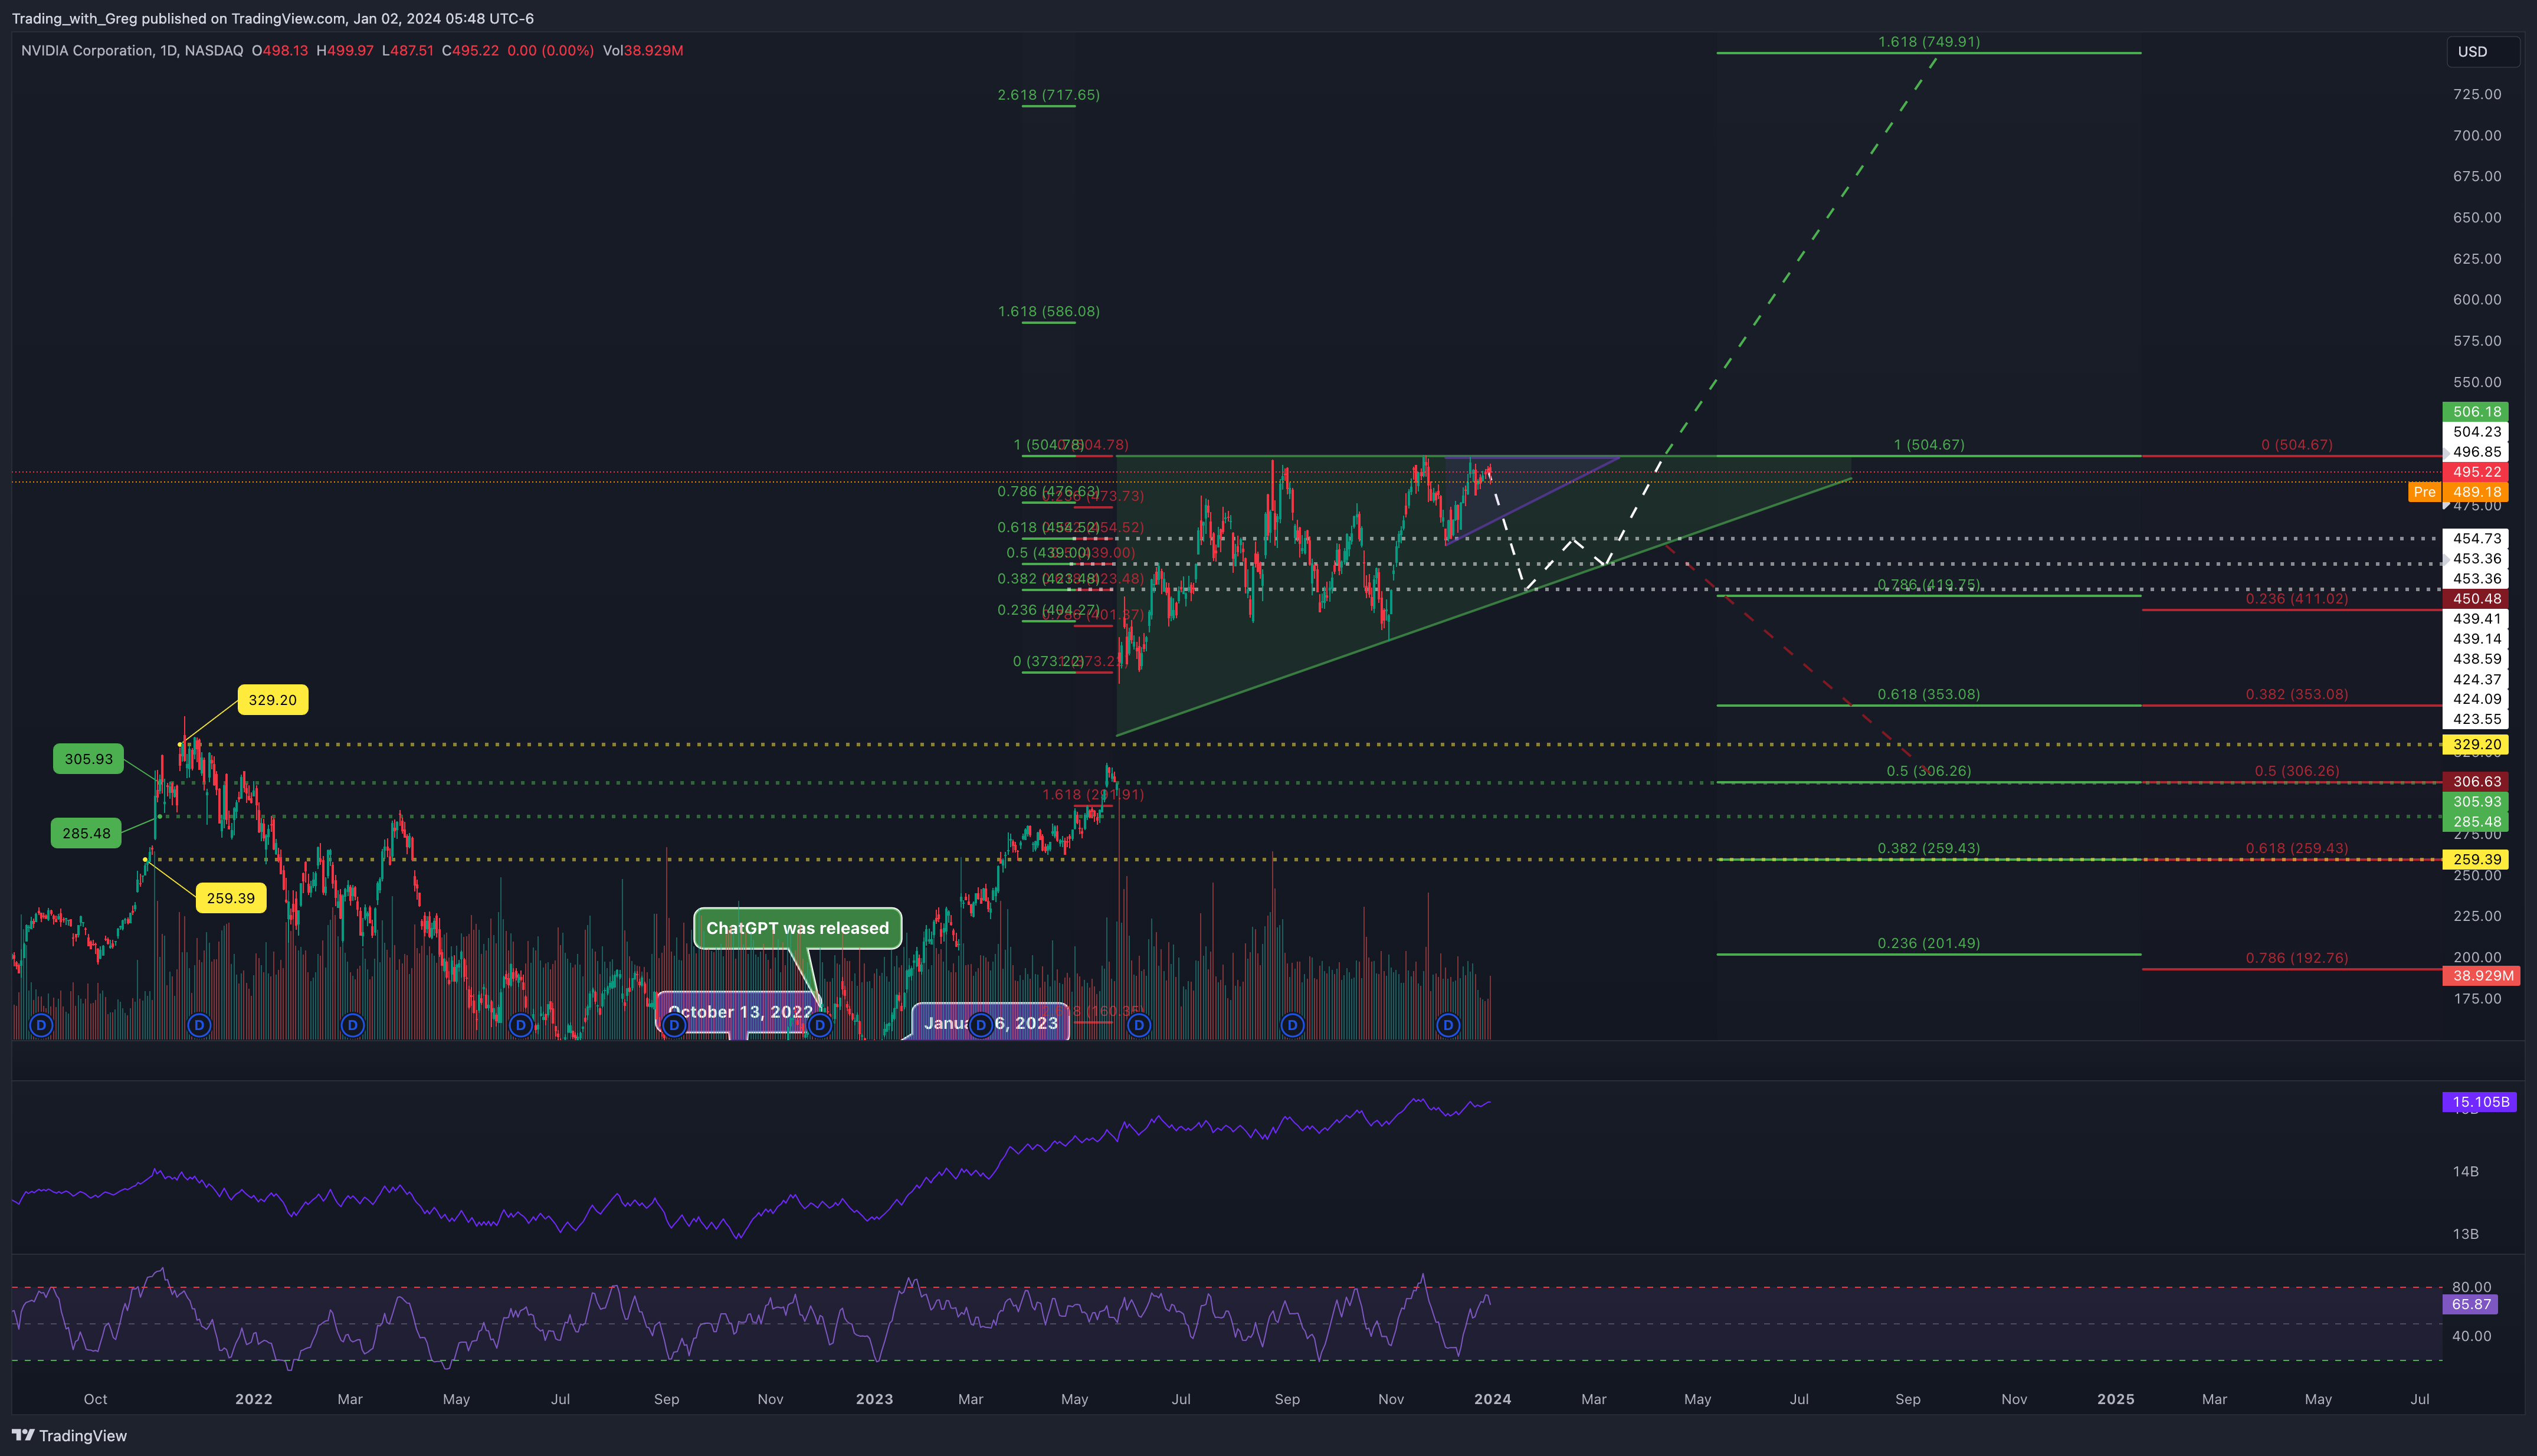Viewport: 2537px width, 1456px height.
Task: Click the leftmost dividend D marker near Oct 2021
Action: [41, 1025]
